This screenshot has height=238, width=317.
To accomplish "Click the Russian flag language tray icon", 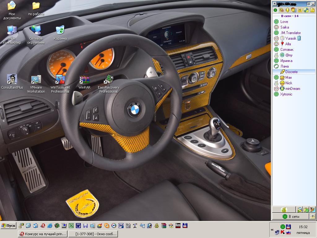I will pos(288,232).
